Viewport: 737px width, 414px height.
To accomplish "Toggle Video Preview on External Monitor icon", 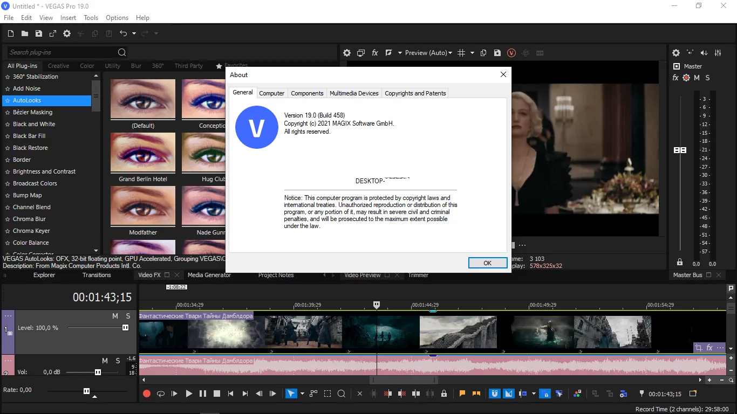I will click(x=361, y=53).
